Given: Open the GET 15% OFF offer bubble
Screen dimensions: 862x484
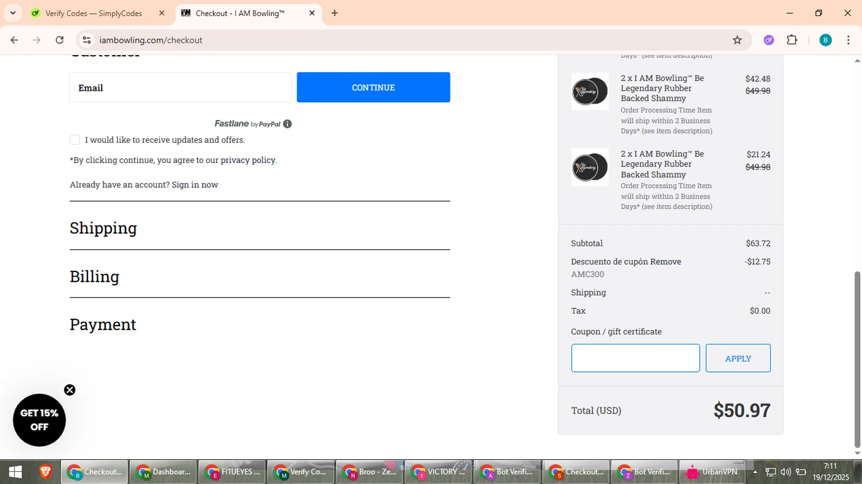Looking at the screenshot, I should pos(39,420).
